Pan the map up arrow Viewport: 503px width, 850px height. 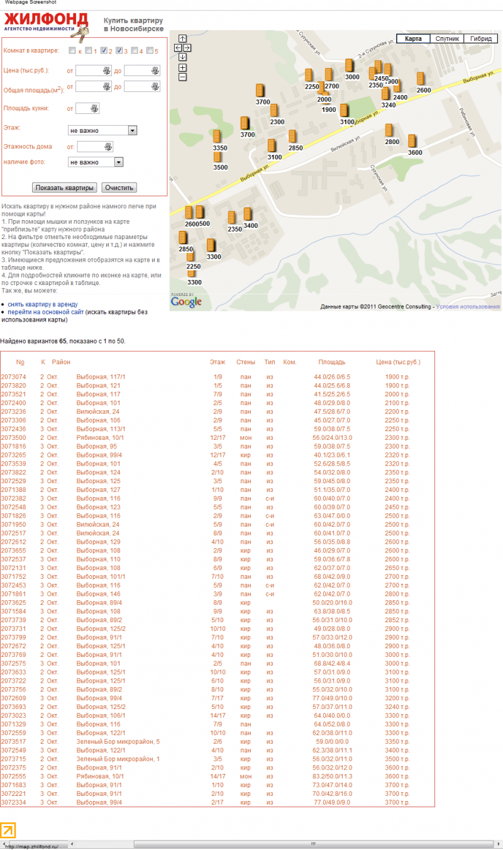coord(182,38)
